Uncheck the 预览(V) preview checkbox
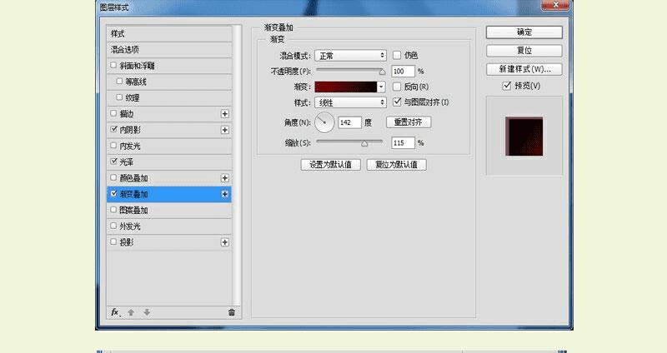 click(x=507, y=86)
